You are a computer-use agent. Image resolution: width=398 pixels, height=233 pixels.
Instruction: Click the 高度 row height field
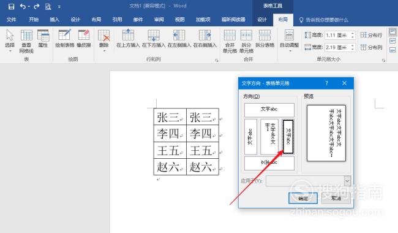337,35
